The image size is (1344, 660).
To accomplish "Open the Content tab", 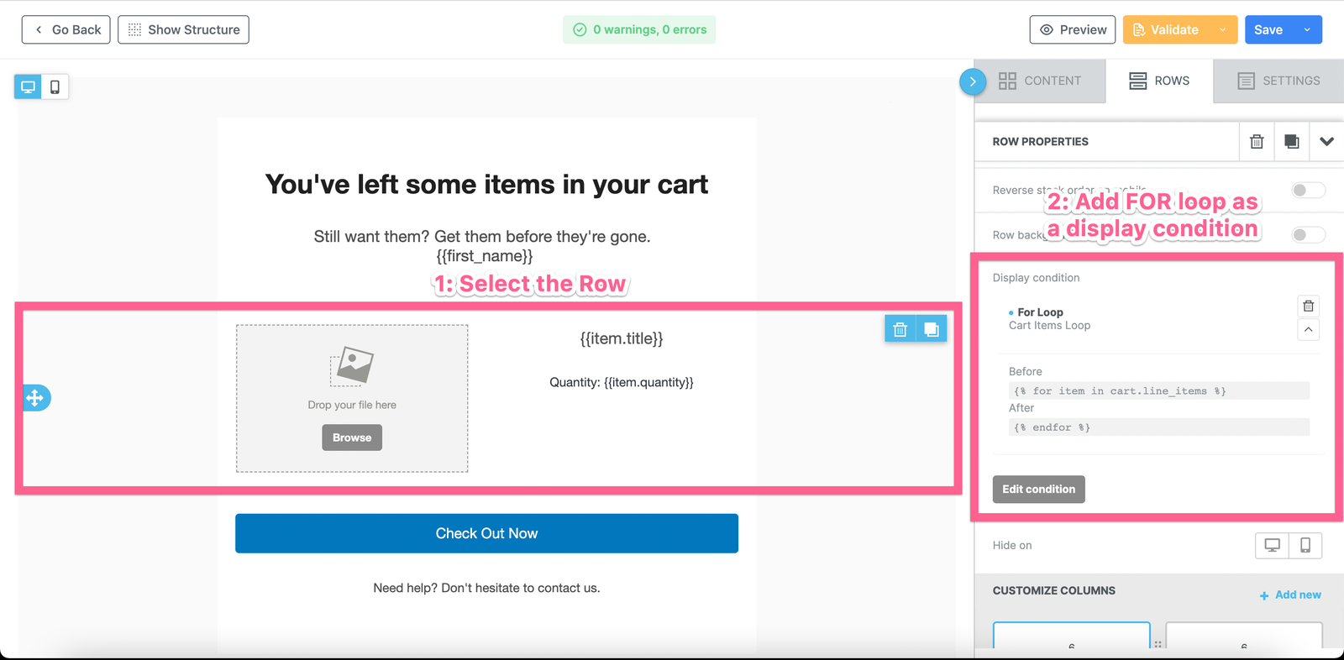I will (1040, 81).
